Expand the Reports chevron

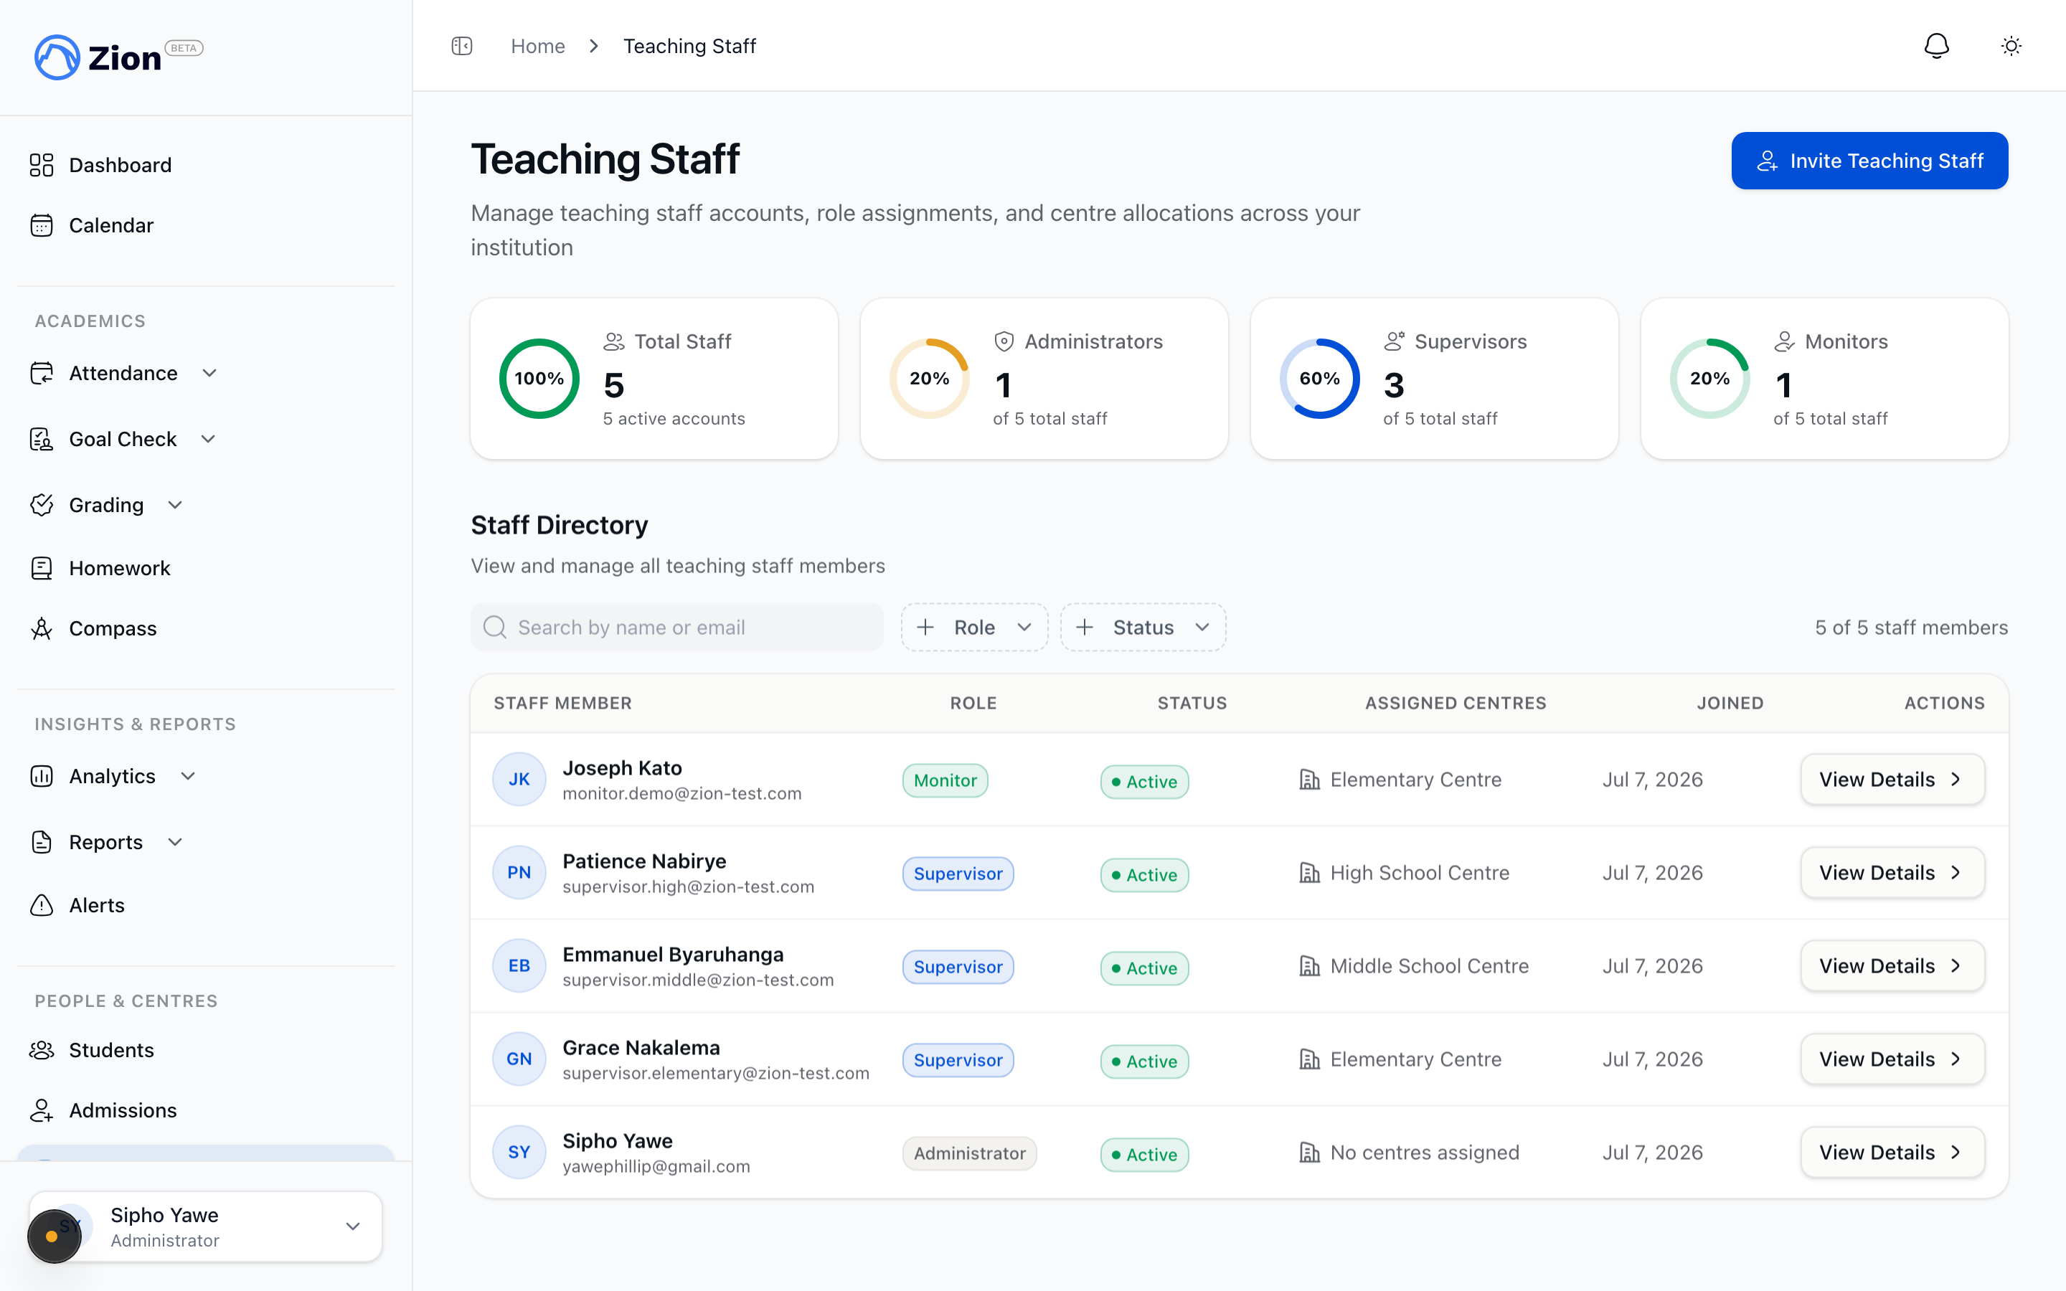click(x=175, y=842)
